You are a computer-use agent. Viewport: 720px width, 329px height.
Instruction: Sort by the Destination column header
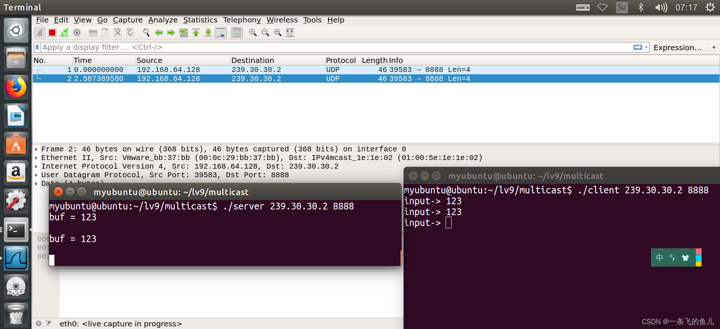coord(277,60)
